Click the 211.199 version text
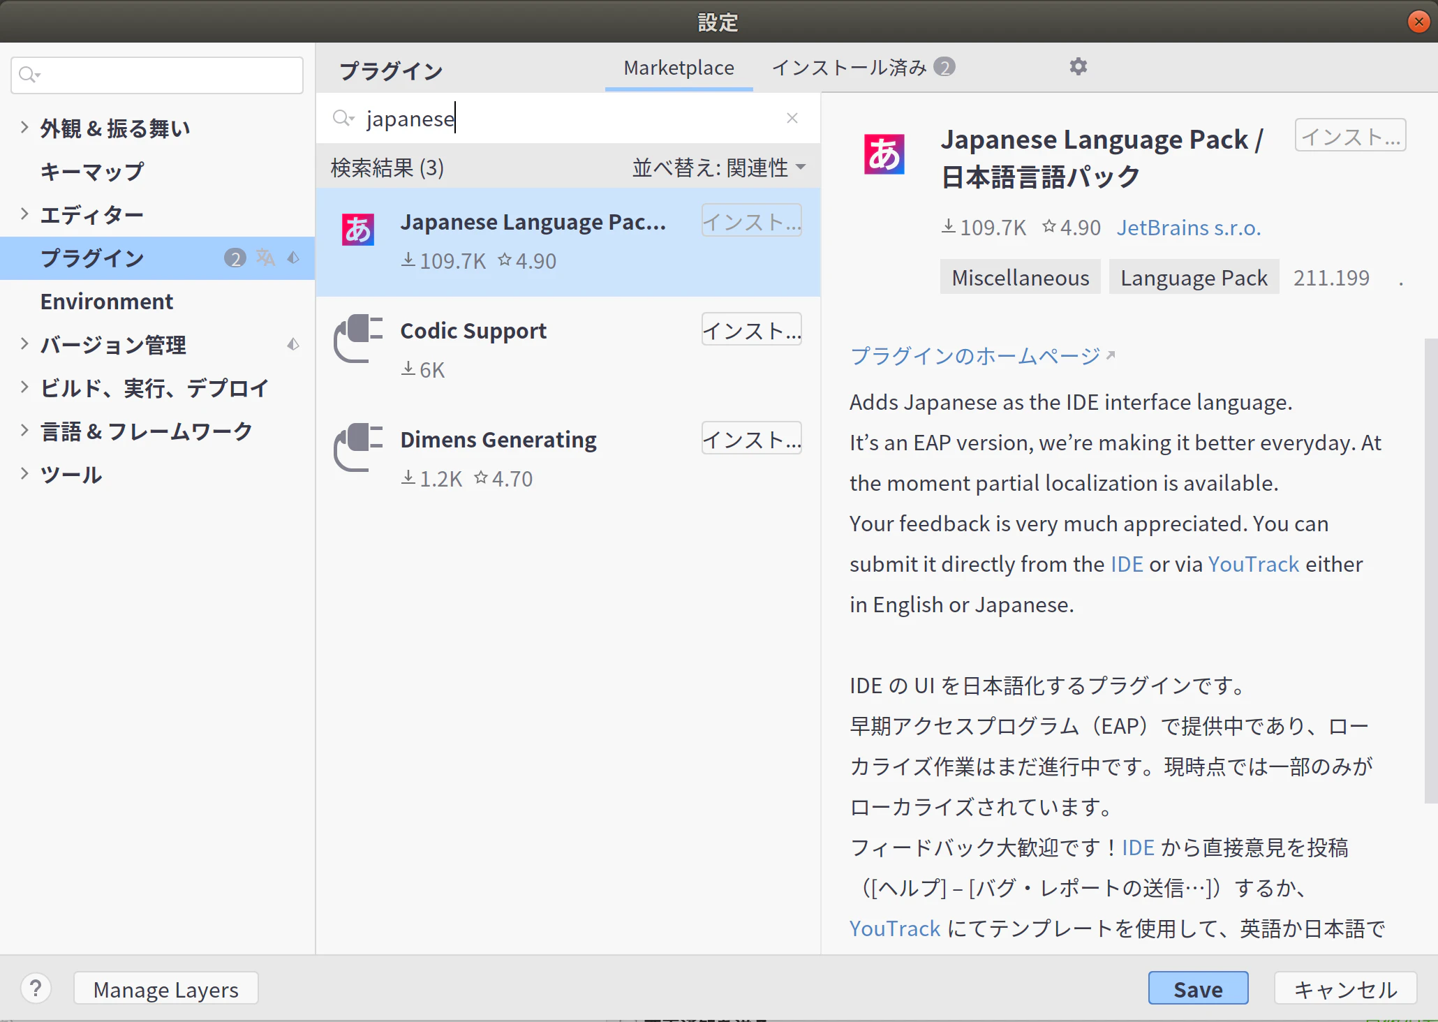1438x1022 pixels. [1331, 278]
